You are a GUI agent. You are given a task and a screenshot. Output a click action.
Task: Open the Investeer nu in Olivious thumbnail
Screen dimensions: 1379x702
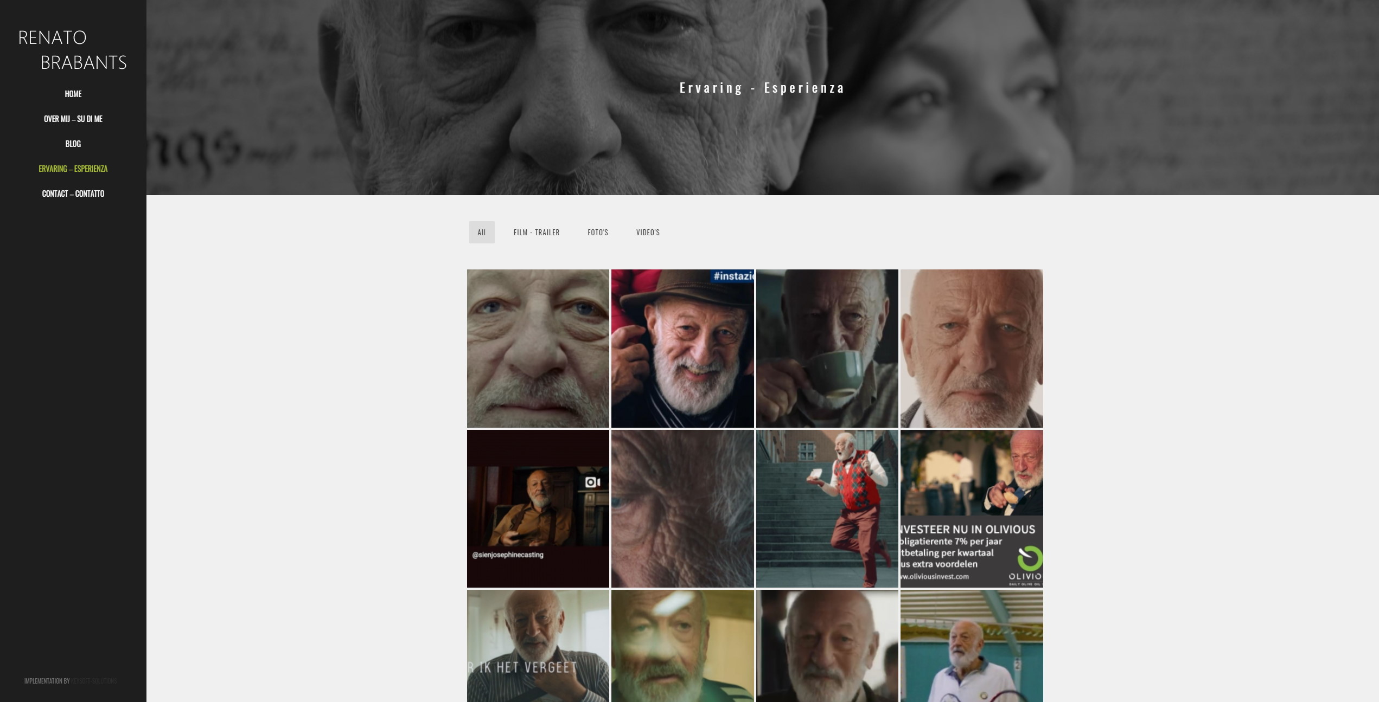pos(972,508)
